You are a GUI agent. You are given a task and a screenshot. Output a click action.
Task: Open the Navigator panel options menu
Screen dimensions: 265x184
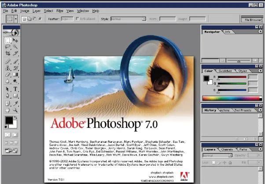coord(260,32)
